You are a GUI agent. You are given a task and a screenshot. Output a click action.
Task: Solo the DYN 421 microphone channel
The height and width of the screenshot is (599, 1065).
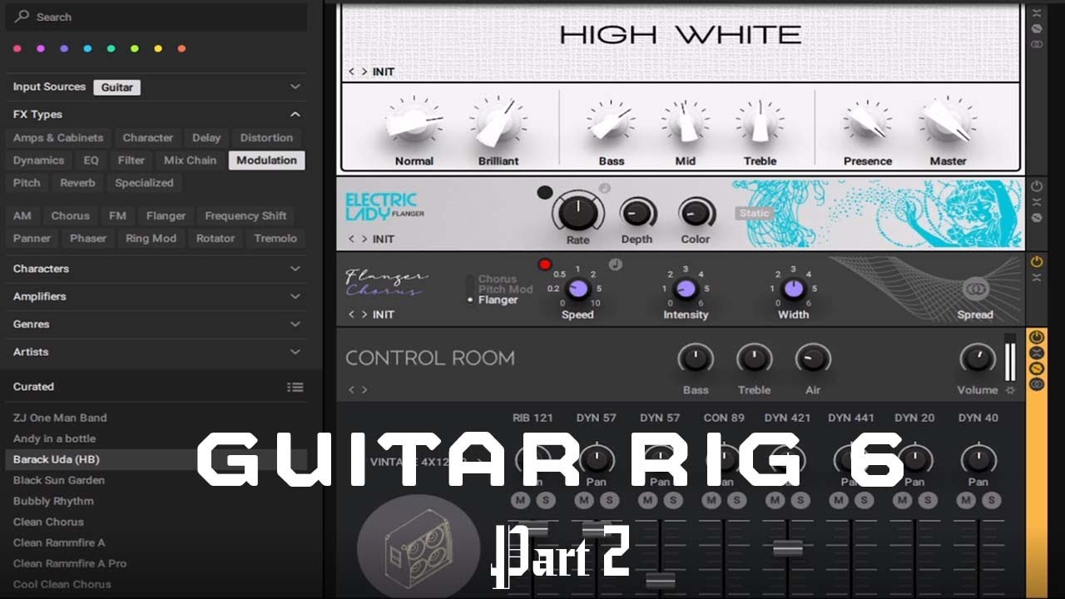800,500
